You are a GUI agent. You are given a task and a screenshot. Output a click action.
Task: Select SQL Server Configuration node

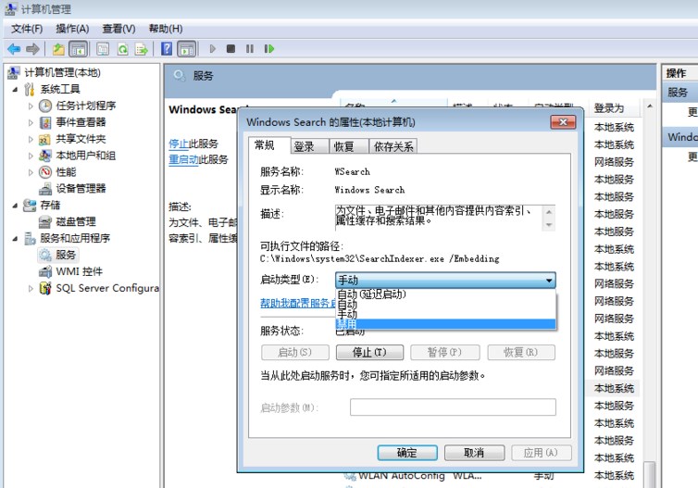pyautogui.click(x=107, y=288)
